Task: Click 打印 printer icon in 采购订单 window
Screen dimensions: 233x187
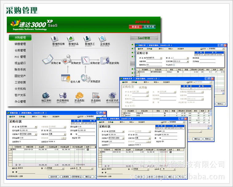Action: coord(203,49)
